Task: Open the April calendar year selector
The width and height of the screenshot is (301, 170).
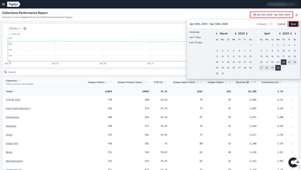Action: [x=287, y=34]
